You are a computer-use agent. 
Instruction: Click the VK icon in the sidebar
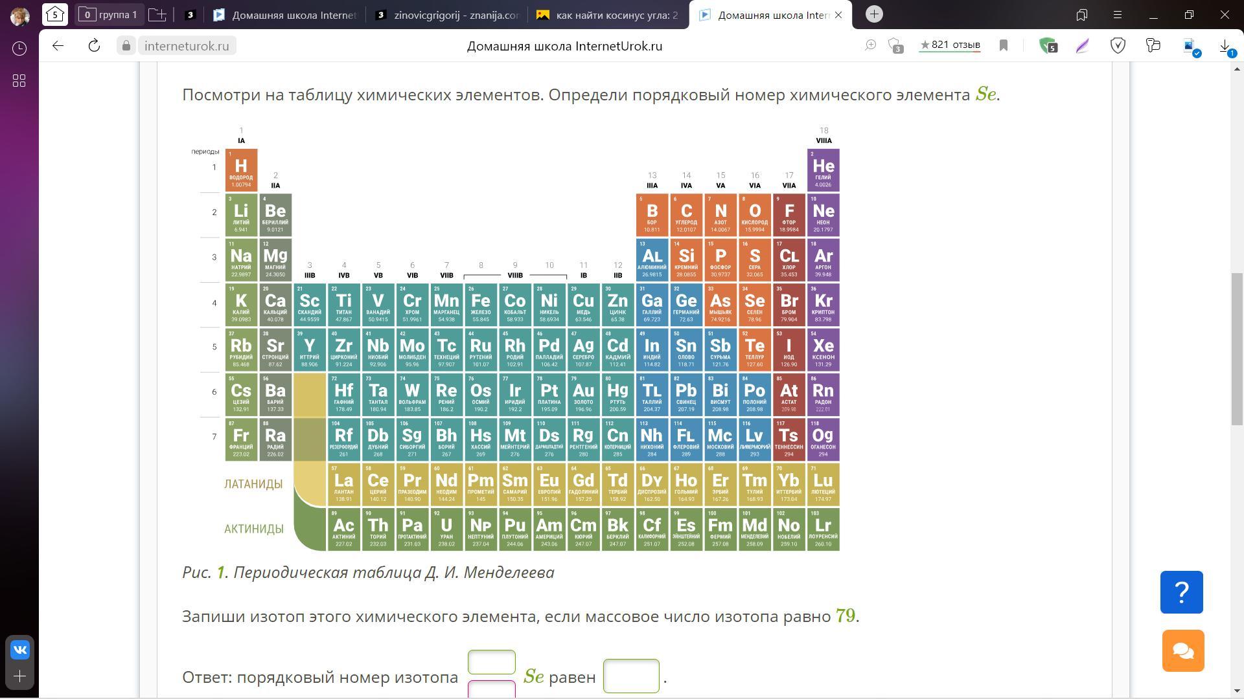(x=19, y=649)
